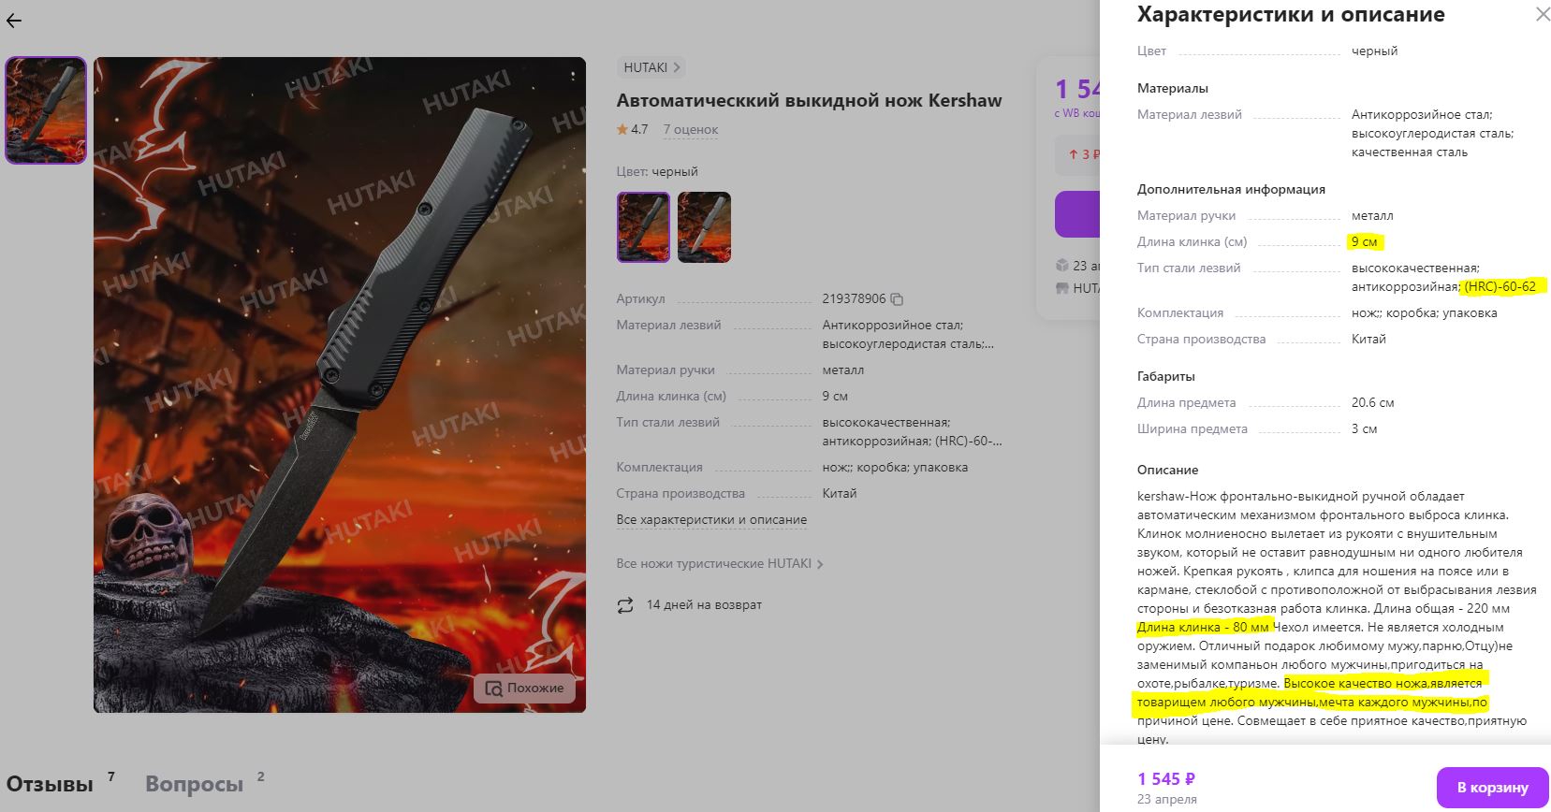Open Все характеристики и описание link
This screenshot has width=1551, height=812.
point(711,520)
